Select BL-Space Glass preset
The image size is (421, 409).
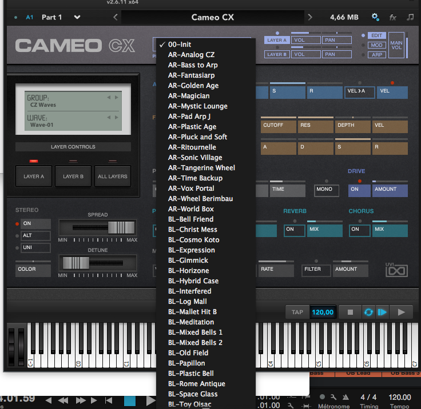206,394
